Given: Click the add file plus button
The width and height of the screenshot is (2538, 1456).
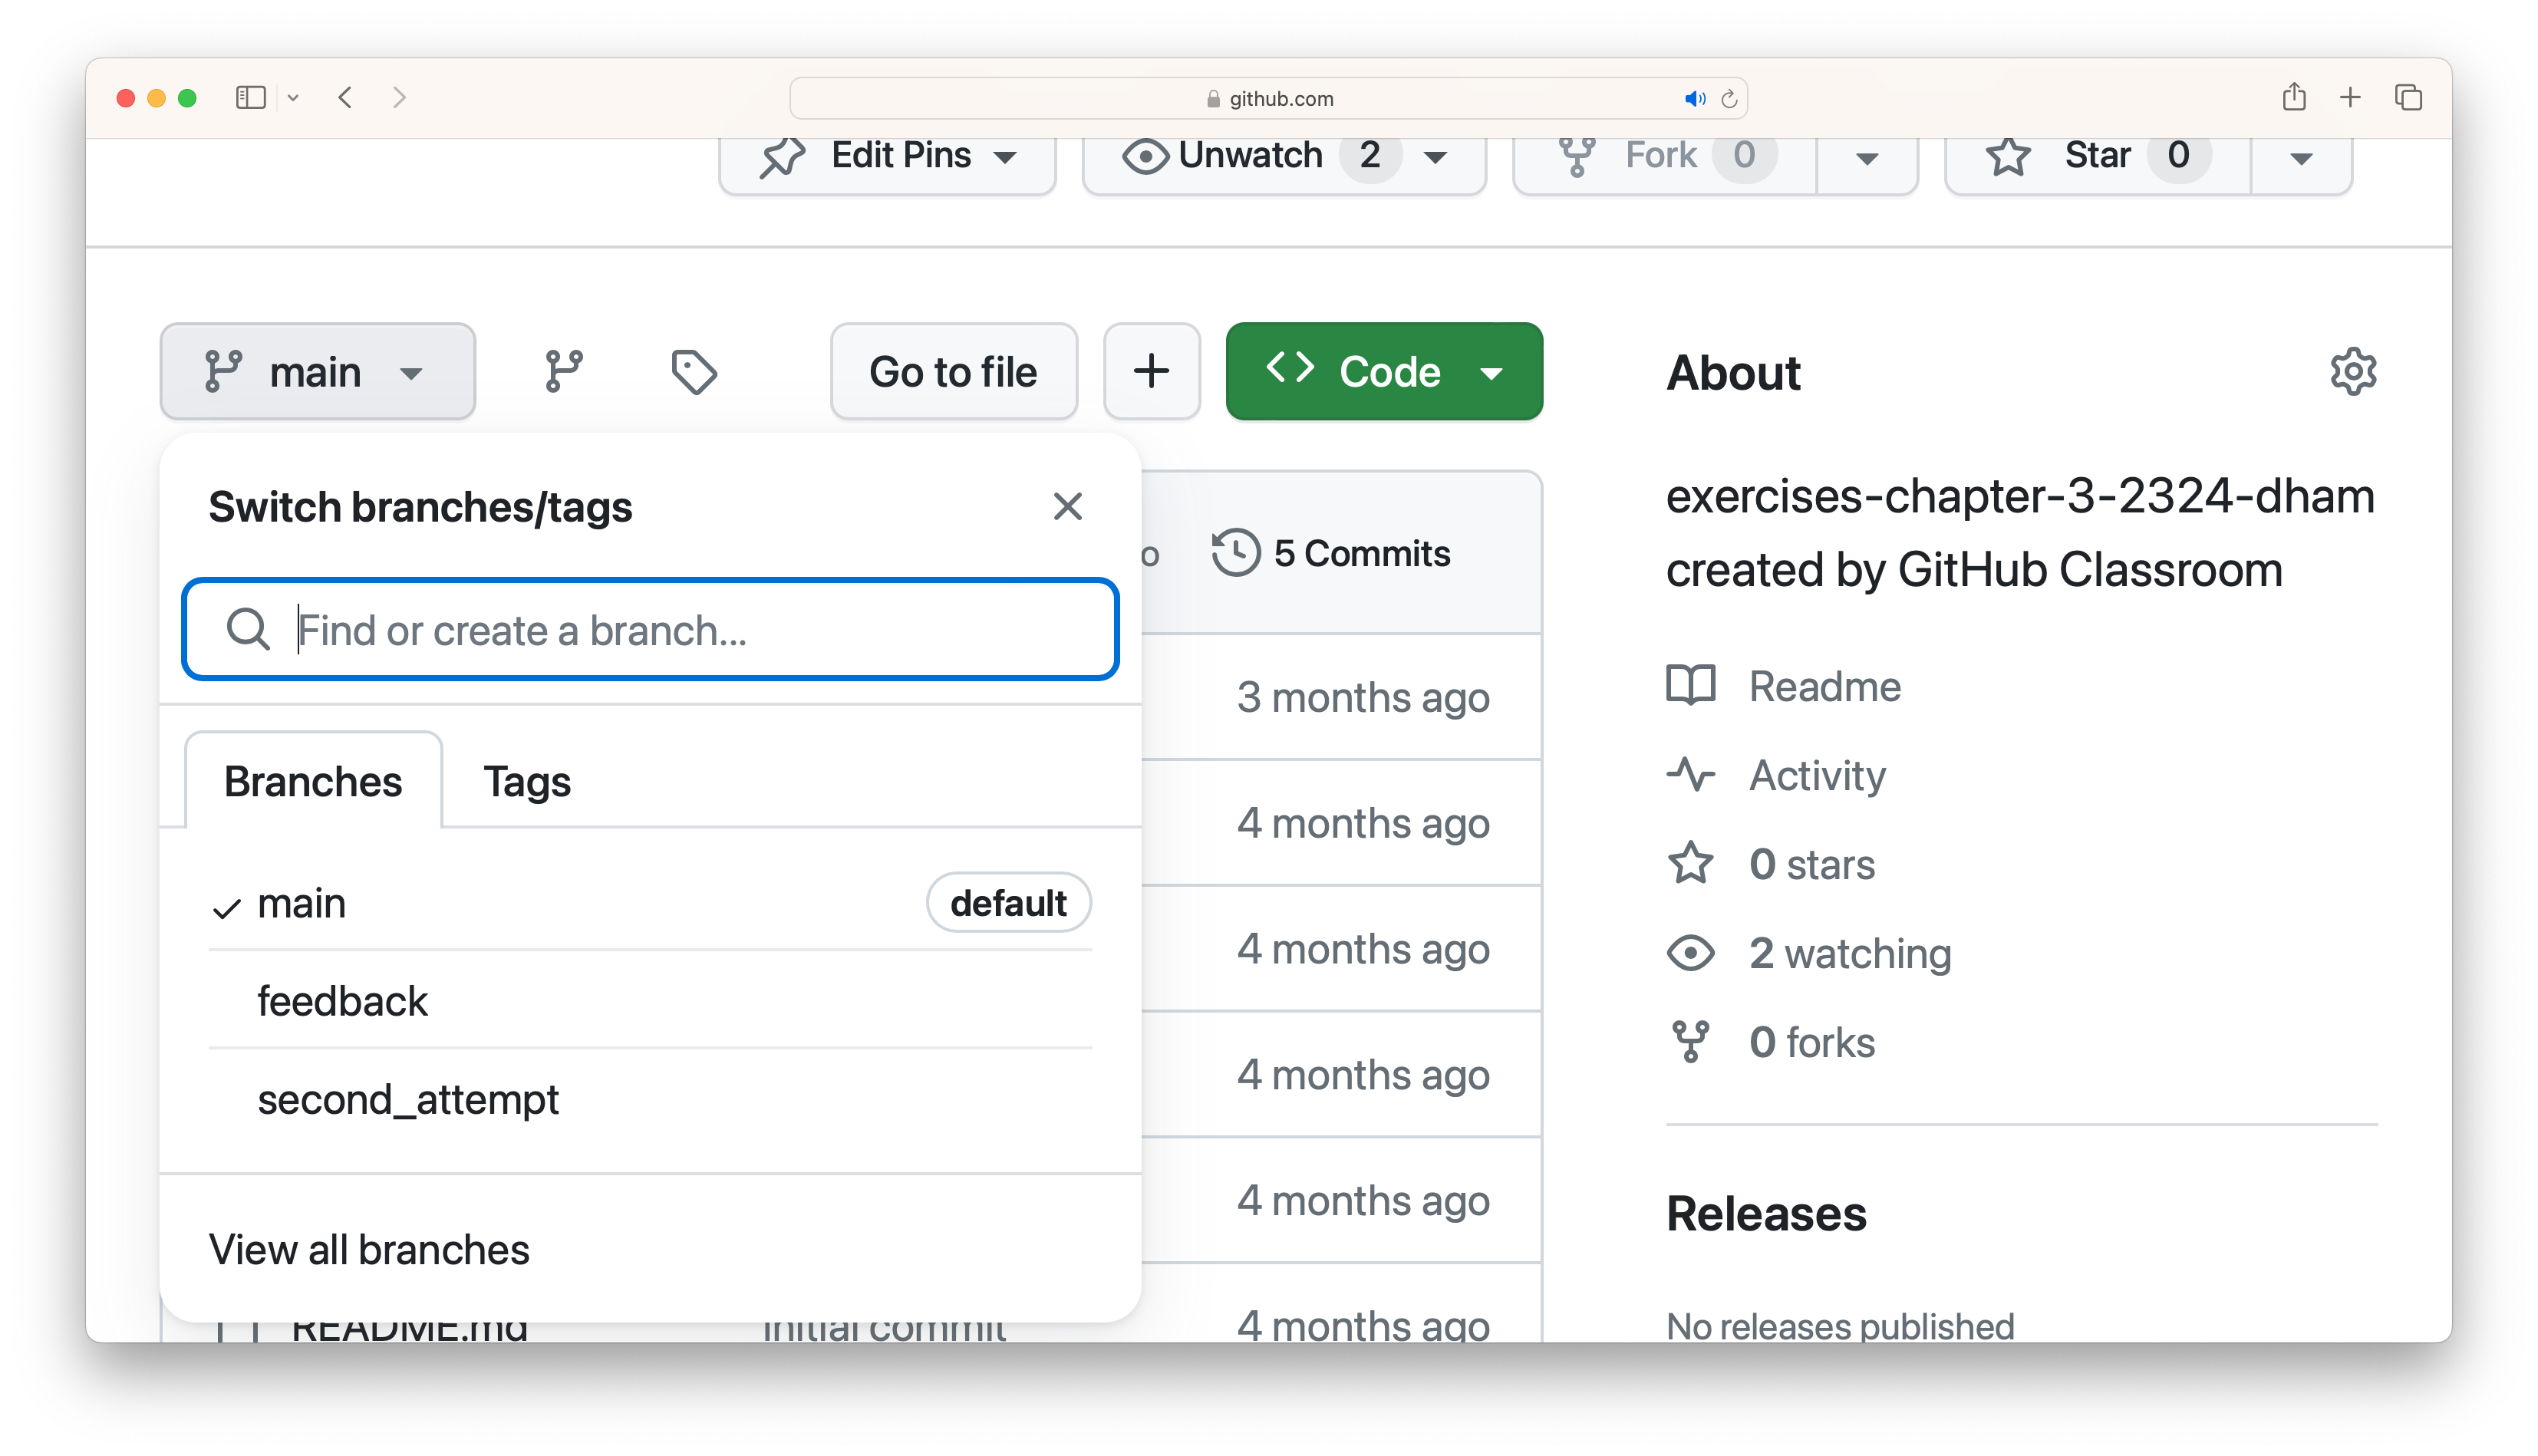Looking at the screenshot, I should point(1151,371).
